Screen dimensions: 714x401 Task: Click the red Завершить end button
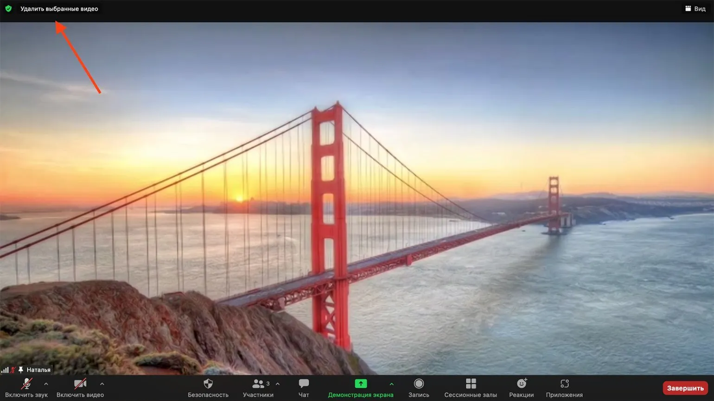coord(685,388)
